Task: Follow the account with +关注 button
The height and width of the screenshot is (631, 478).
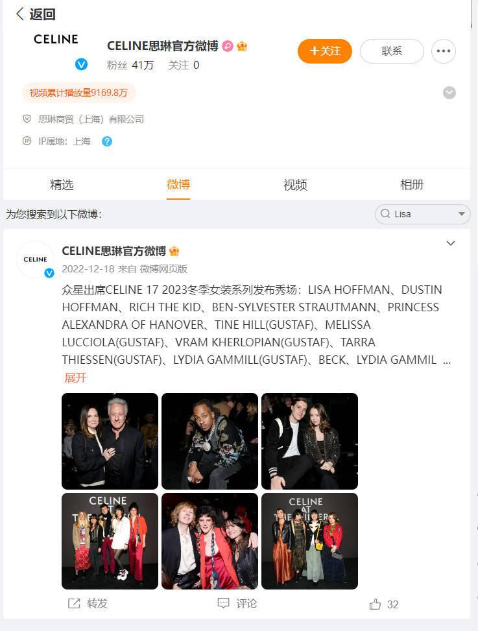Action: [325, 51]
